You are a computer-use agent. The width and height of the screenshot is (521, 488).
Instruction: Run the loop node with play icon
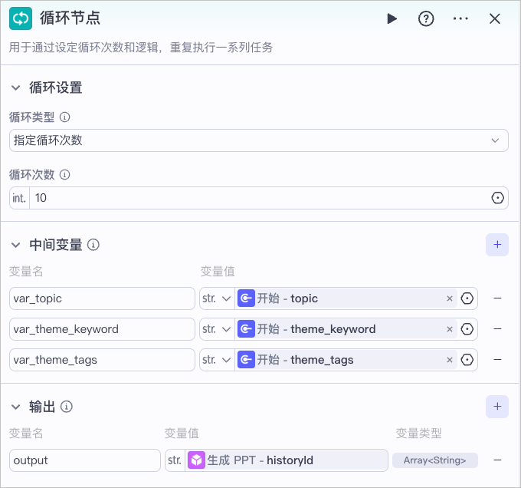click(x=392, y=18)
